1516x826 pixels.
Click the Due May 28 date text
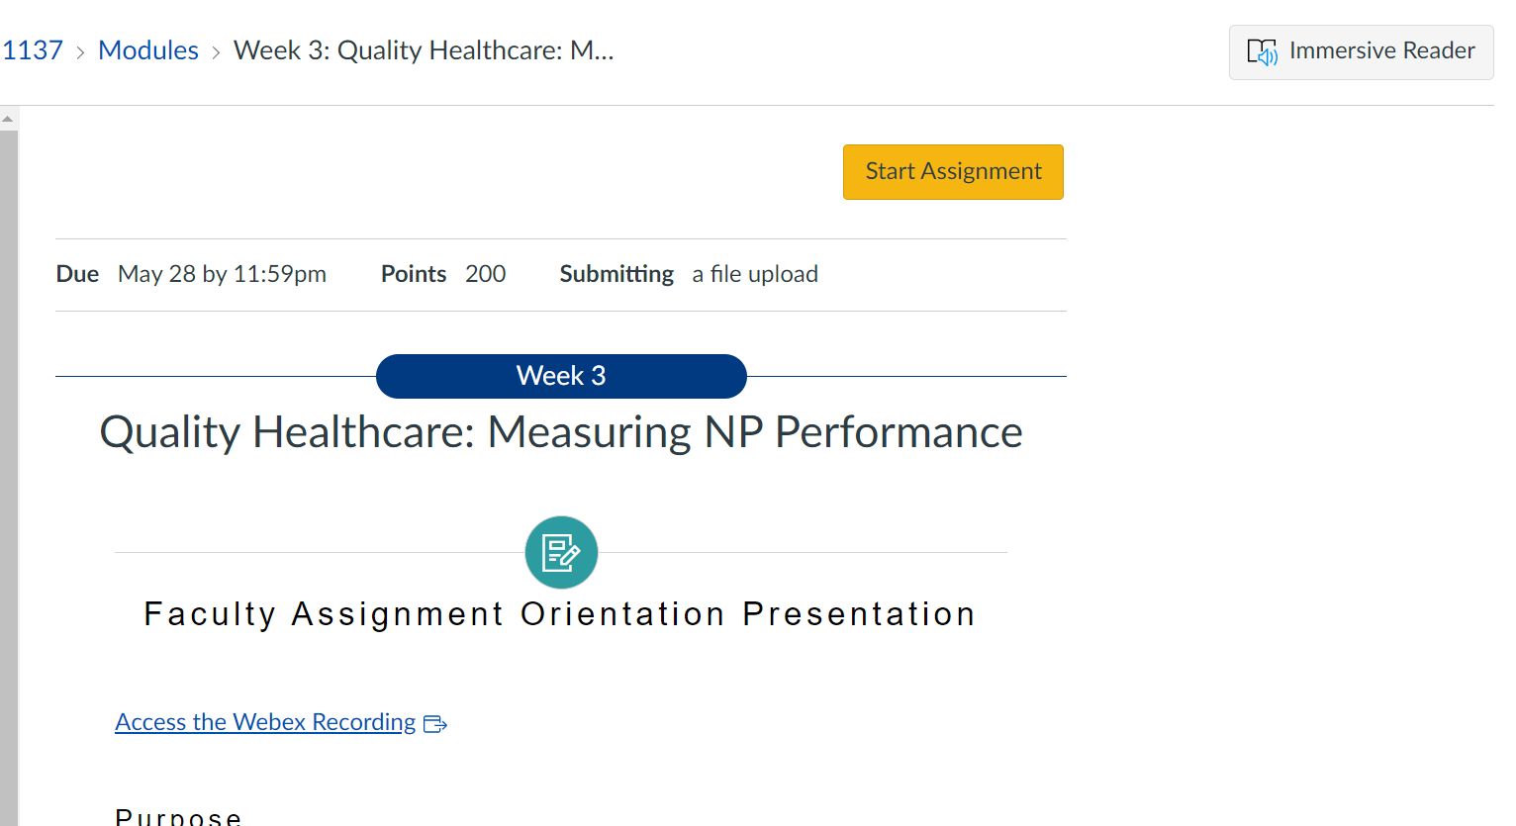pos(222,274)
